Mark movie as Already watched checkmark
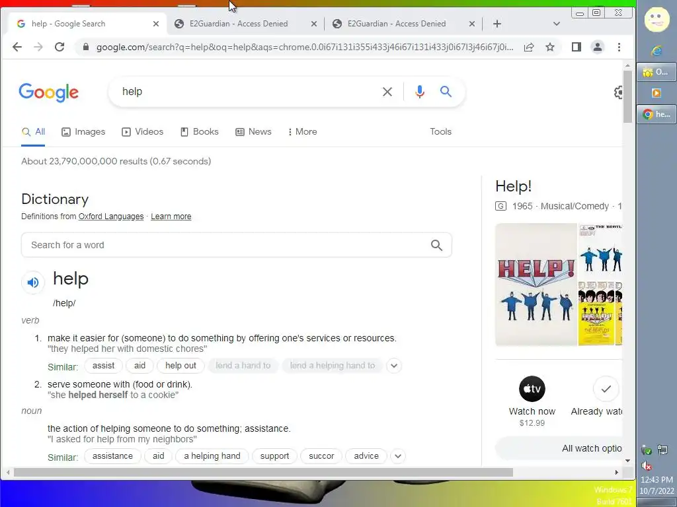 606,389
